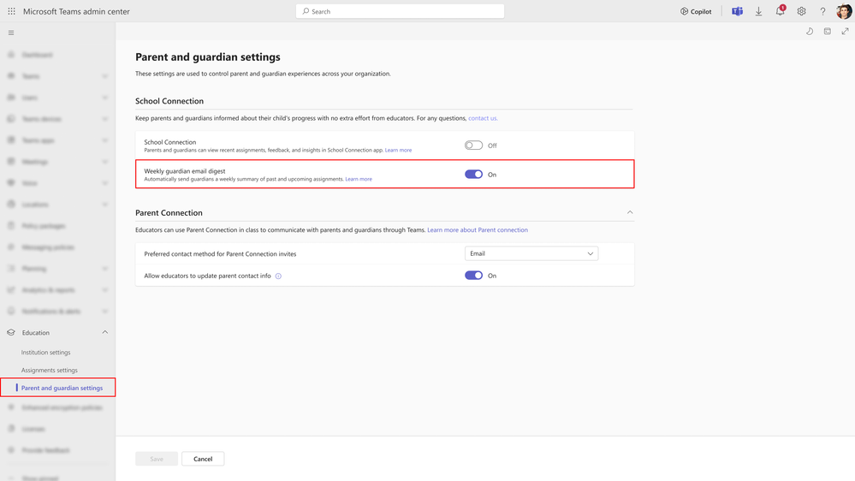Open Learn more link for weekly email digest
855x481 pixels.
tap(359, 179)
